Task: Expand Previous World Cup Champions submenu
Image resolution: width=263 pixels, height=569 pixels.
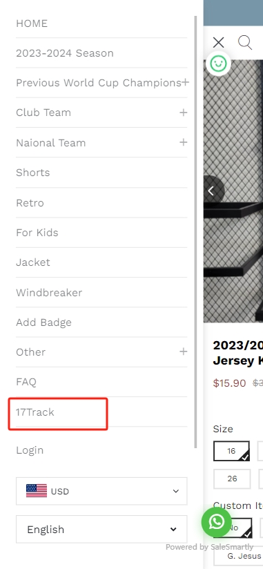Action: pos(185,82)
